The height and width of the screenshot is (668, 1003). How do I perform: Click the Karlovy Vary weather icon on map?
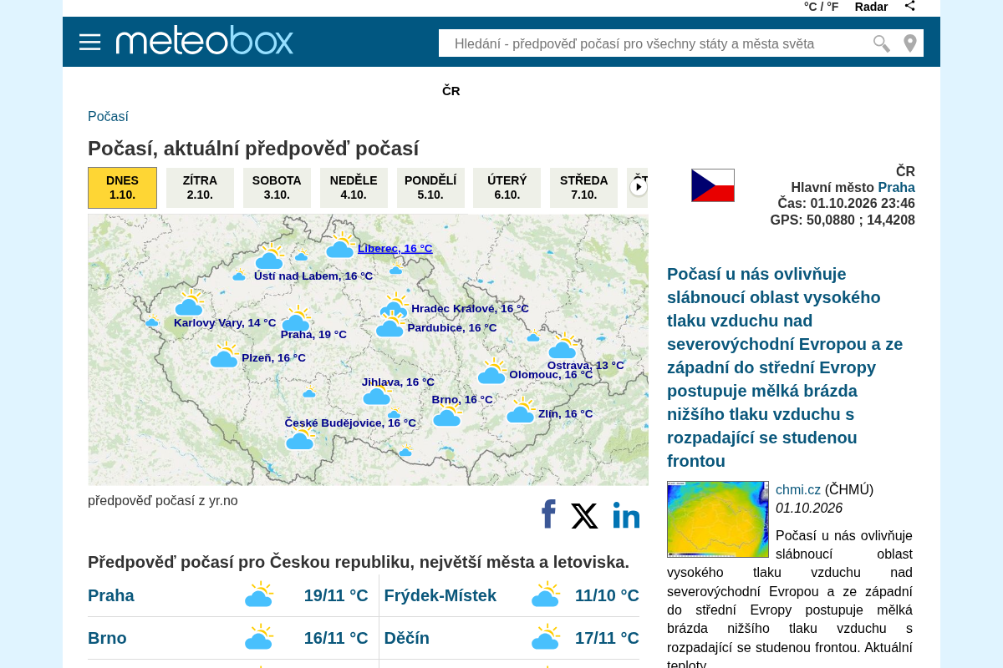coord(189,303)
